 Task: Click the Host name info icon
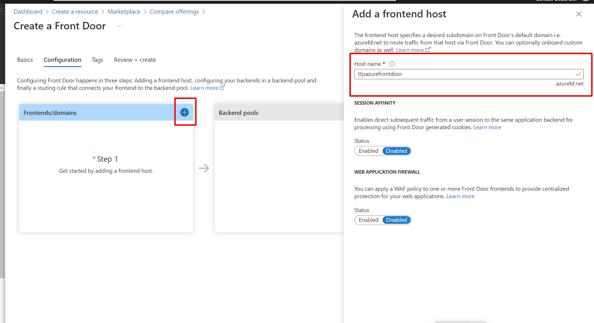[x=392, y=64]
